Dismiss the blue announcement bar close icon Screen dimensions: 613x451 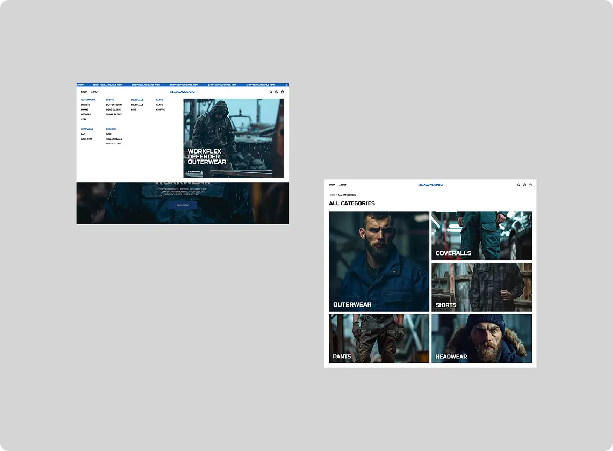click(286, 85)
